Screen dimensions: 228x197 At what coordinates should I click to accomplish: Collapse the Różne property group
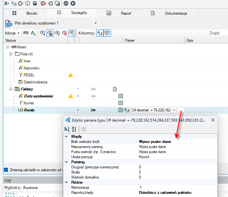(x=66, y=182)
